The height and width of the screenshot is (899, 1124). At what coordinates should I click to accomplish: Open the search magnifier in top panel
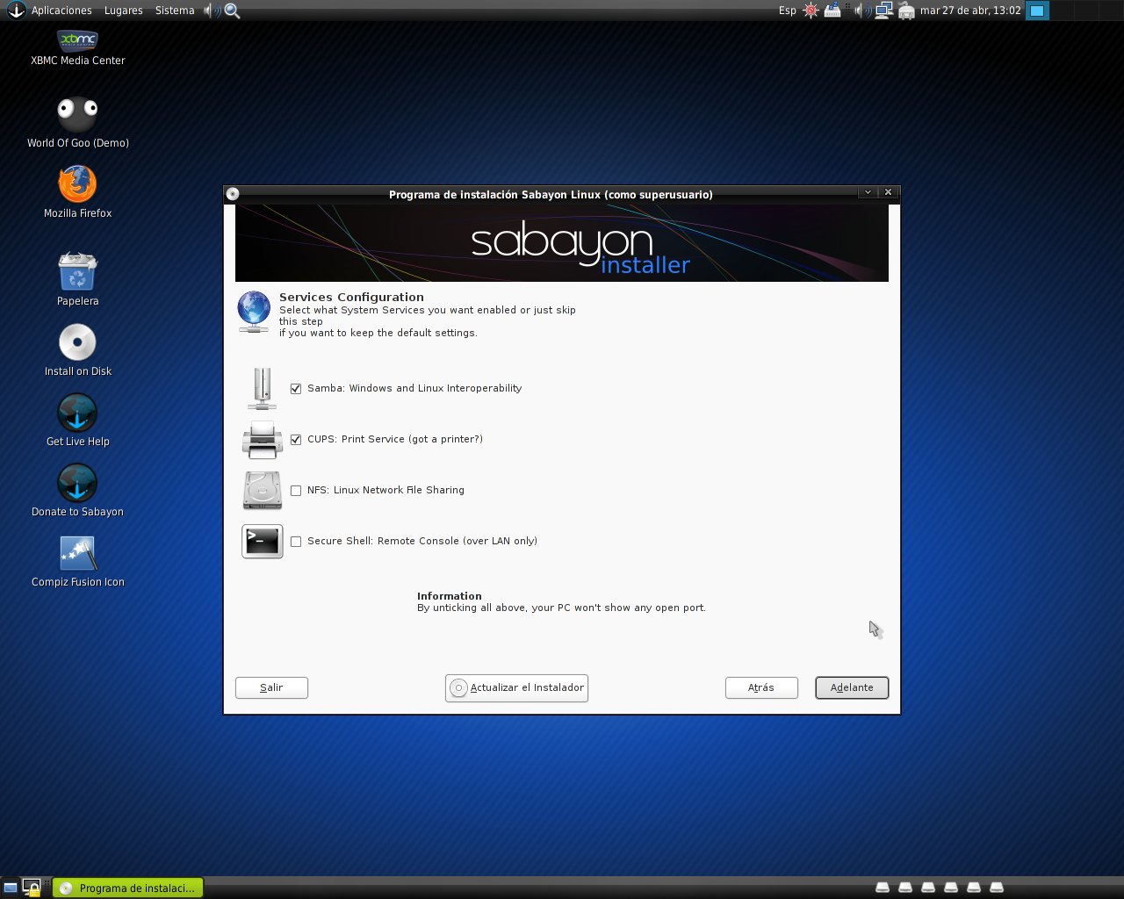click(x=233, y=11)
